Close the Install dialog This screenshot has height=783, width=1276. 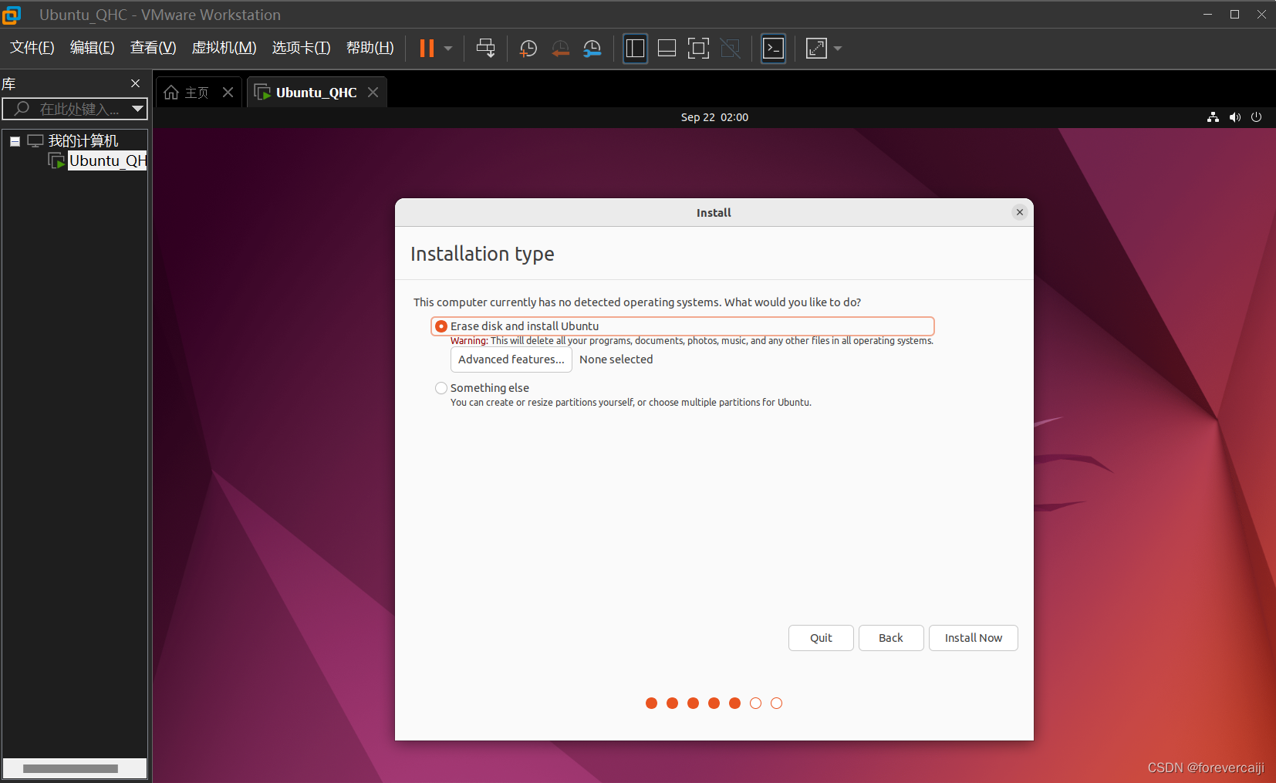click(1020, 212)
